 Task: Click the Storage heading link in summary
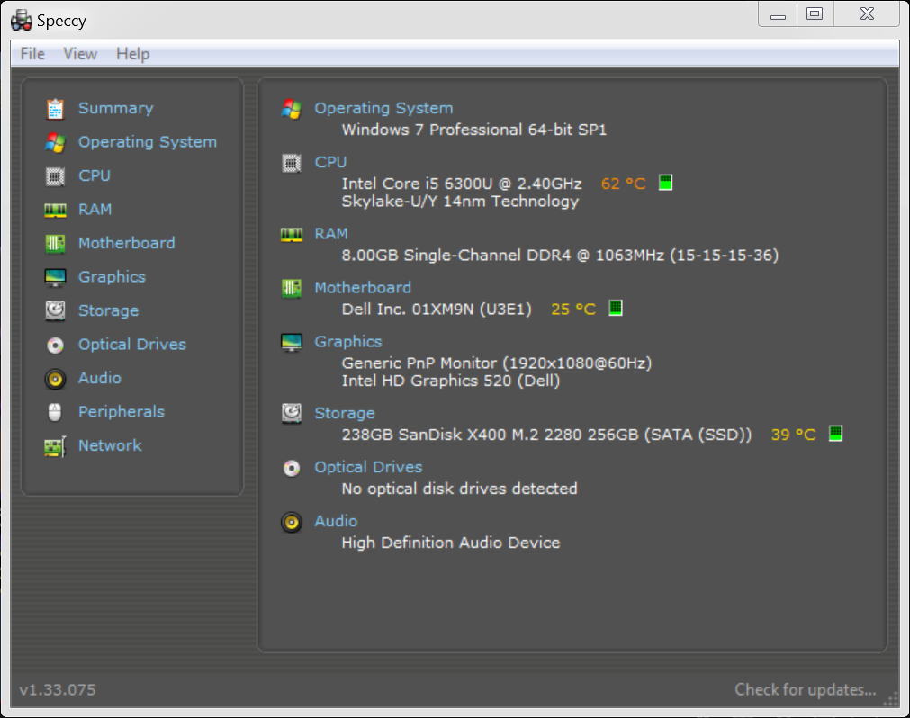[x=345, y=414]
